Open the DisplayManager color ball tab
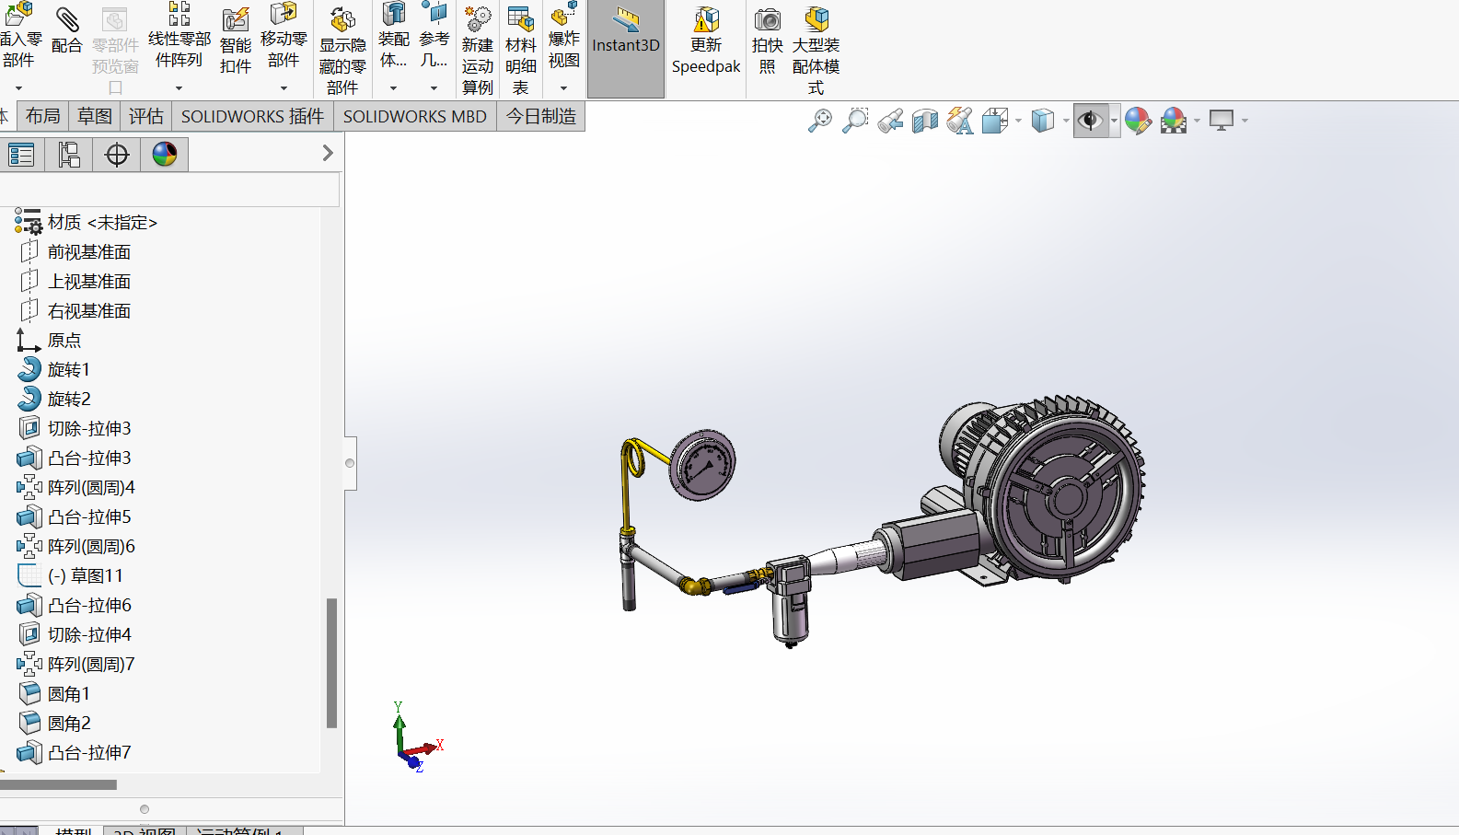The height and width of the screenshot is (835, 1459). pyautogui.click(x=165, y=155)
